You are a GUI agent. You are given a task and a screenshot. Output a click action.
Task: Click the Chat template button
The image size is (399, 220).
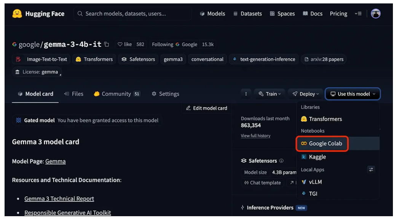click(262, 183)
